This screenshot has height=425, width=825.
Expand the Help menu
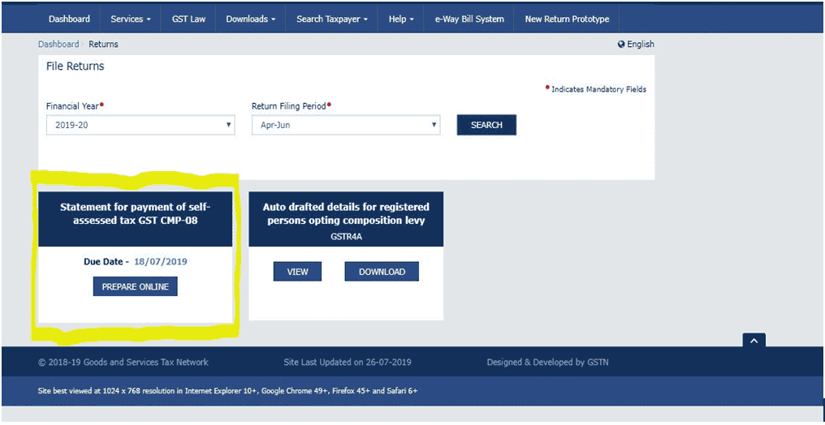pyautogui.click(x=401, y=19)
